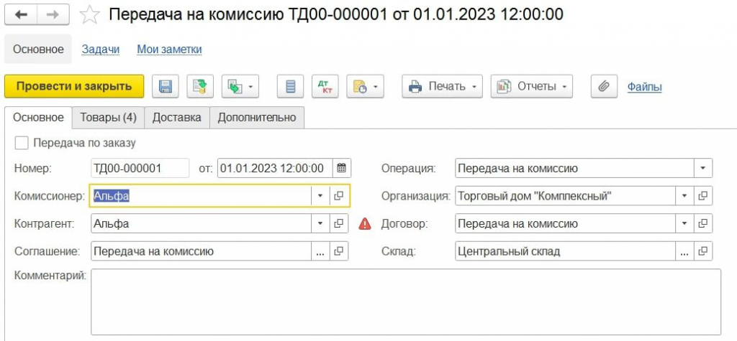Save document with the floppy disk icon
The width and height of the screenshot is (737, 341).
point(165,86)
